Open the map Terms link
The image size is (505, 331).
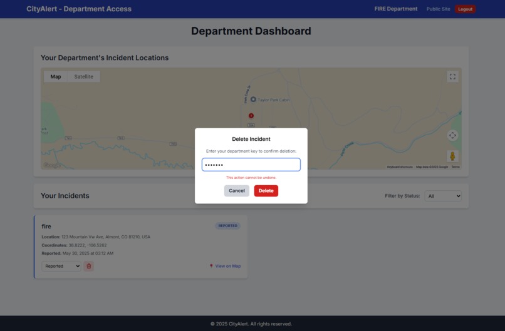click(455, 167)
